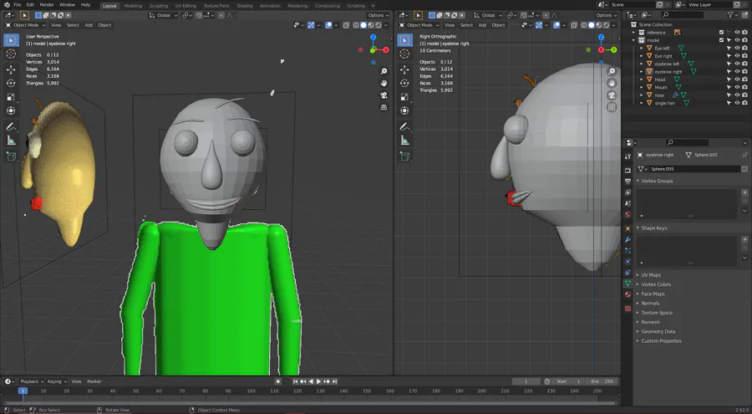Select the Scale tool in left viewport
This screenshot has height=414, width=752.
coord(11,97)
